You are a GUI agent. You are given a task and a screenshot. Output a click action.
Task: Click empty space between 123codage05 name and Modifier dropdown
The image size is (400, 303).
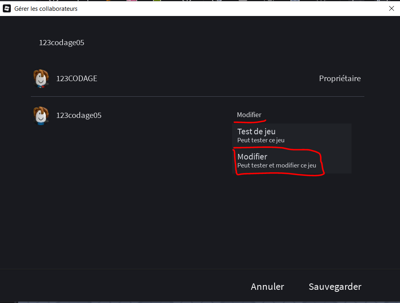tap(168, 116)
